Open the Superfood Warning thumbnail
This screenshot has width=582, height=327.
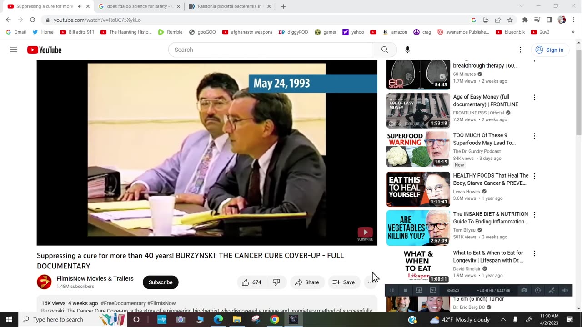[x=418, y=149]
